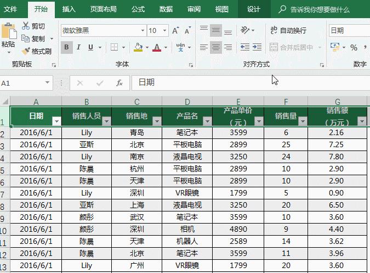Decrease indent icon

[x=245, y=47]
